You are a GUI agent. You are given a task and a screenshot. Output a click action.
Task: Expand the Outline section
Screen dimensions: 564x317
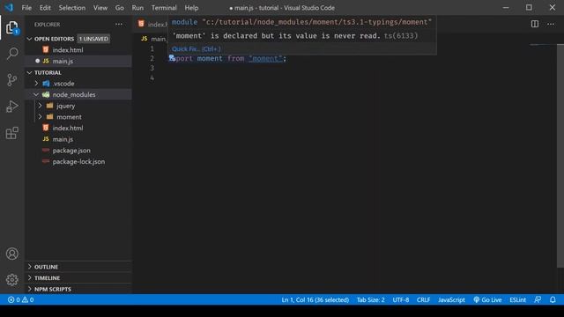pos(29,267)
